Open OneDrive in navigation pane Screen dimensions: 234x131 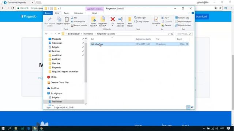tap(55, 88)
